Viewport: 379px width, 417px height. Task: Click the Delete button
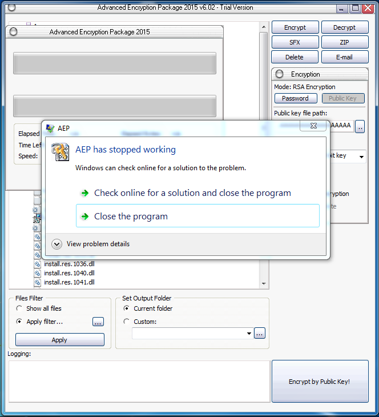[x=295, y=57]
